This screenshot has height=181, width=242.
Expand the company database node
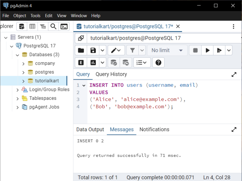[23, 64]
